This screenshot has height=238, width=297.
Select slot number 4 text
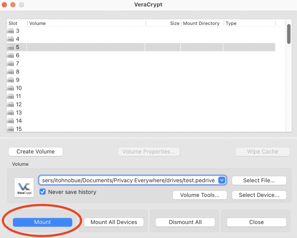click(x=18, y=39)
